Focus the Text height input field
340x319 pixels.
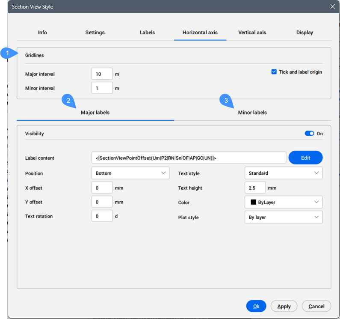[x=255, y=188]
